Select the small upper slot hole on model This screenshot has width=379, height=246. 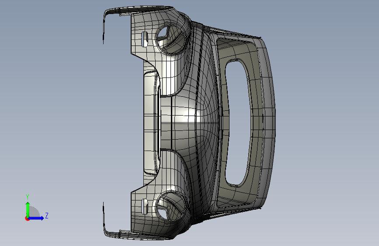[x=145, y=39]
